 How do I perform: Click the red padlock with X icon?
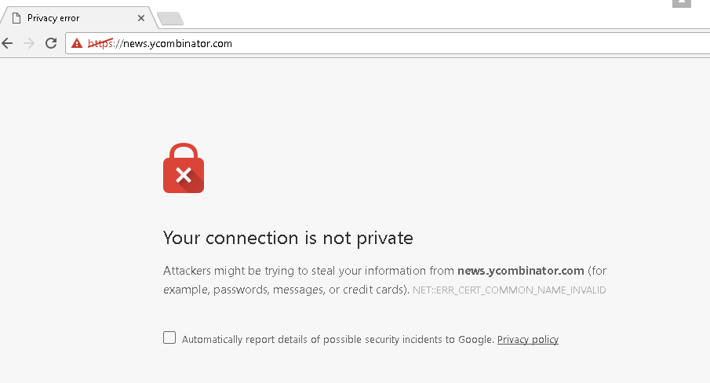click(184, 168)
